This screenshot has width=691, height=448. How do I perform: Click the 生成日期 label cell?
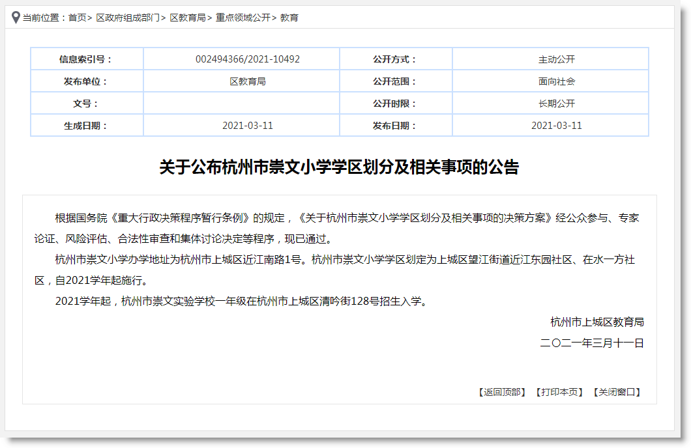click(87, 126)
